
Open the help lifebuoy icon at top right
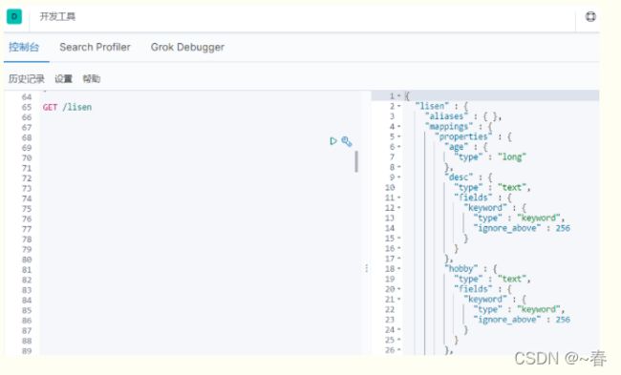[590, 16]
